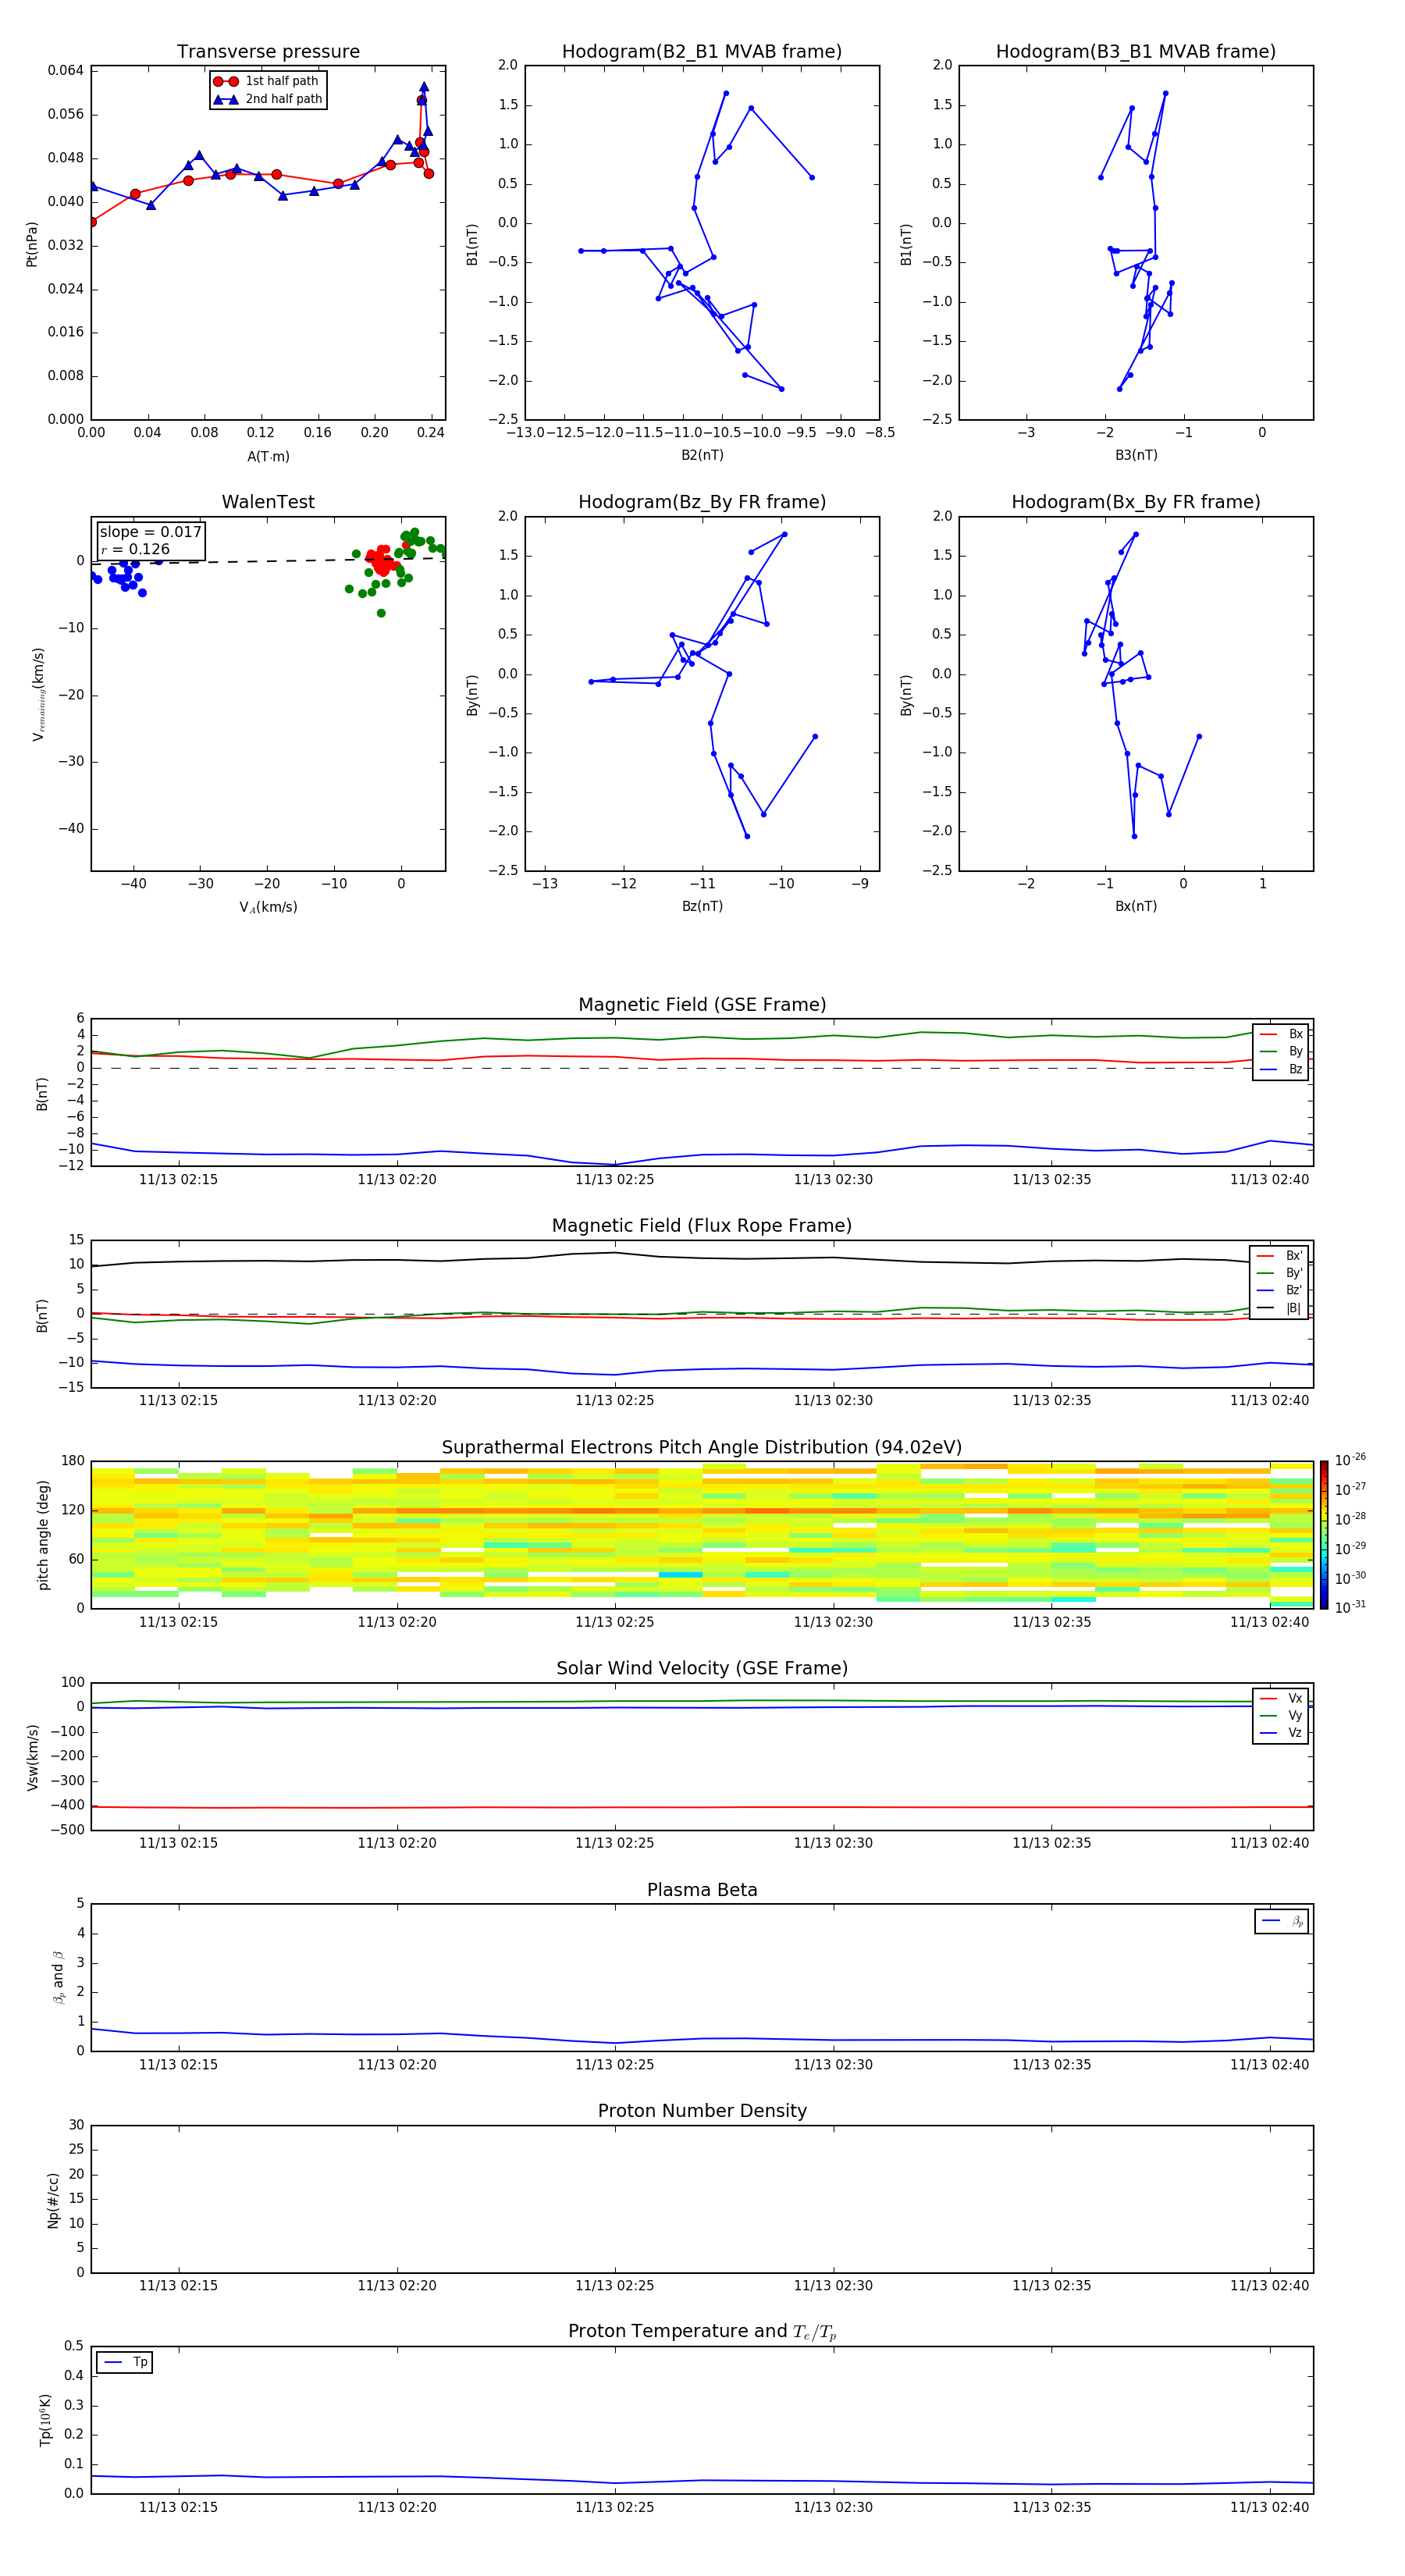Click the pitch angle distribution colorbar
Viewport: 1405px width, 2576px height.
[x=1324, y=1535]
